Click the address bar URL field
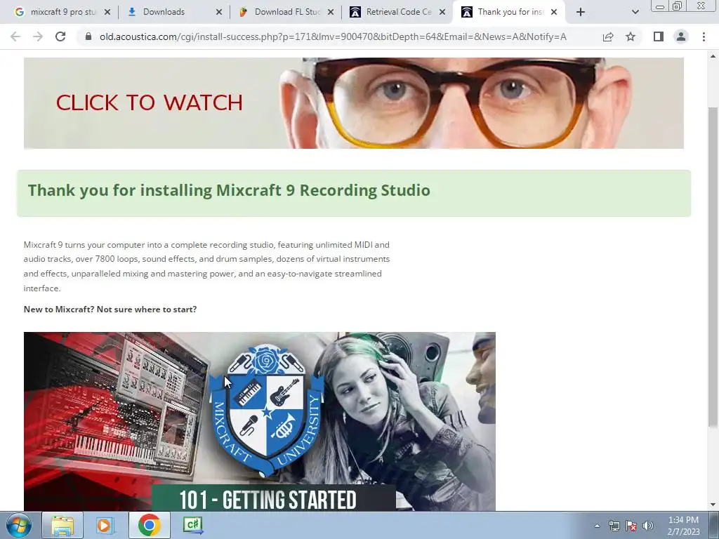The width and height of the screenshot is (719, 539). tap(333, 36)
